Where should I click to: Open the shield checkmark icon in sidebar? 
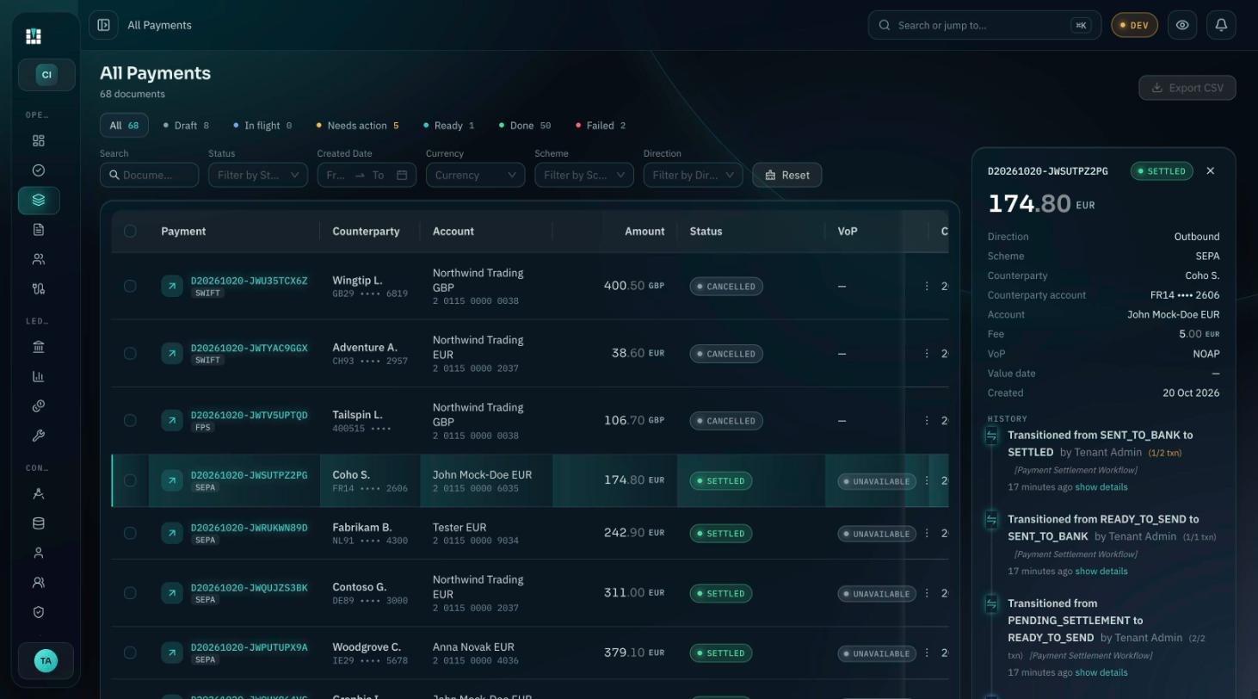pos(39,612)
